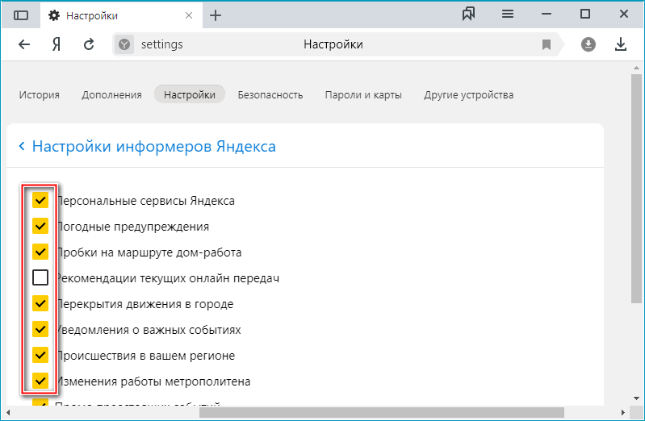The image size is (645, 421).
Task: Select the Настройки section tab
Action: pos(190,94)
